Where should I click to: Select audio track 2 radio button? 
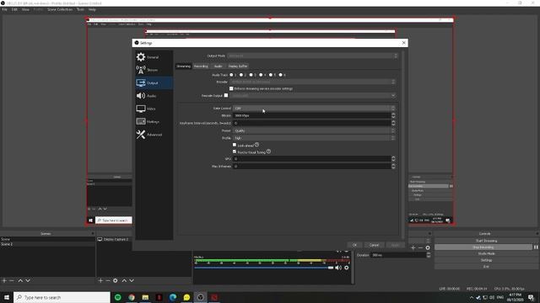(241, 75)
